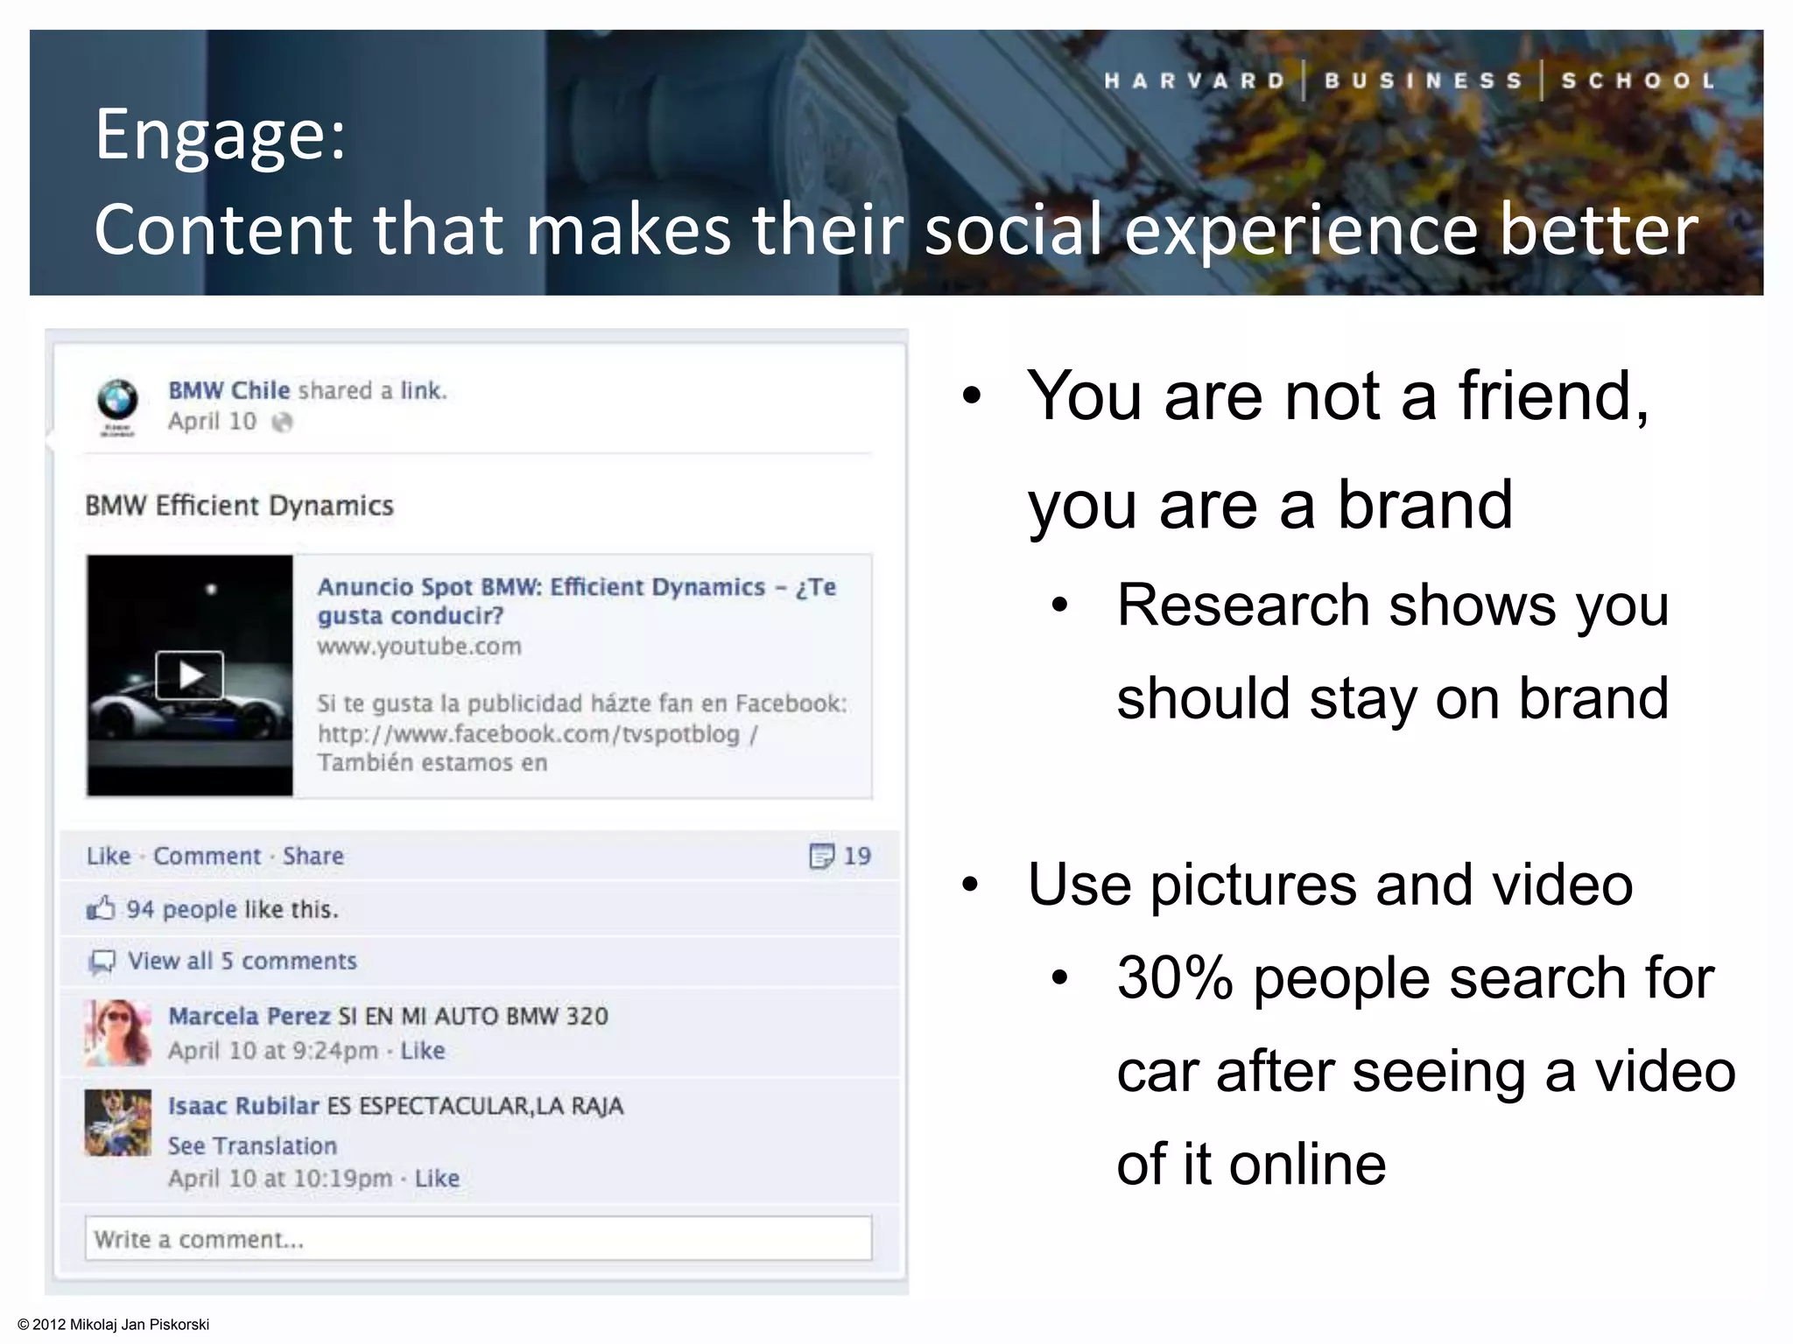The height and width of the screenshot is (1344, 1793).
Task: Open Isaac Rubilar profile name link
Action: coord(243,1106)
